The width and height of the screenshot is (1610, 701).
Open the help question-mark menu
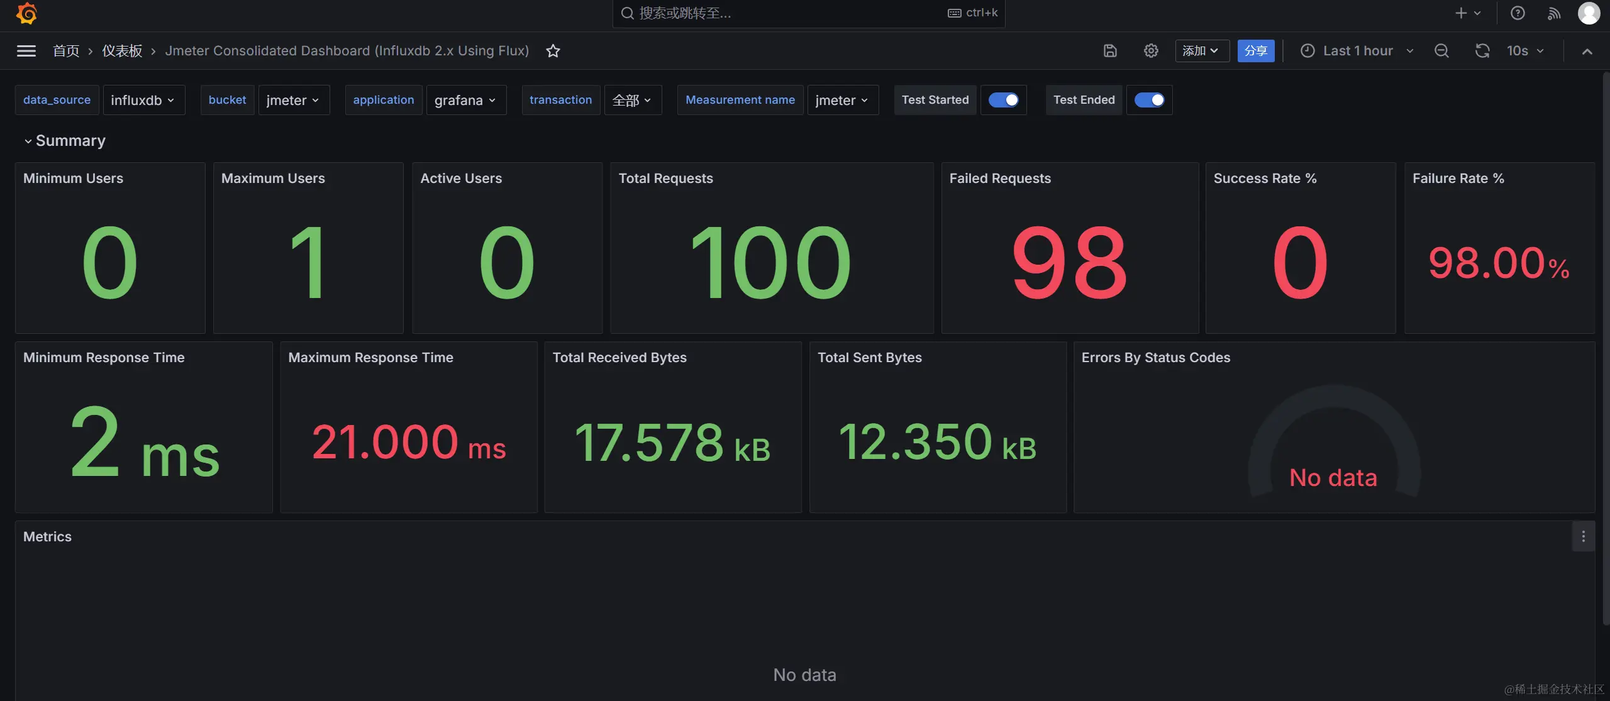[x=1518, y=13]
